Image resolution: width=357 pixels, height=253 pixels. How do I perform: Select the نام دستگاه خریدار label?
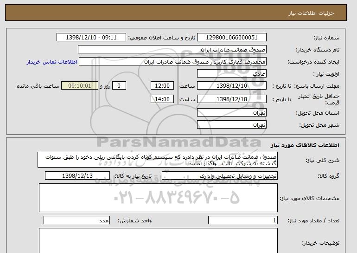pos(318,50)
